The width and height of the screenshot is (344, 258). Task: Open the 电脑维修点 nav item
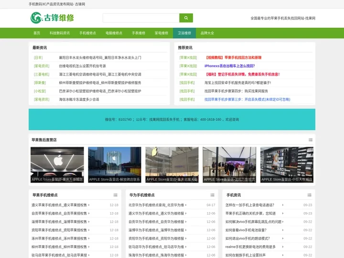[114, 33]
